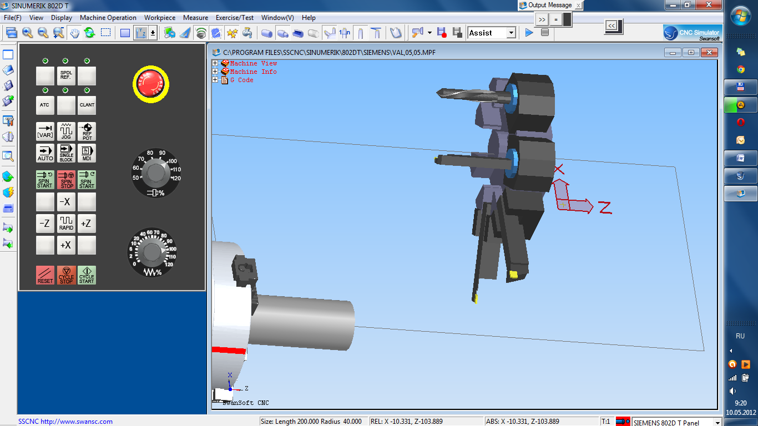This screenshot has width=758, height=426.
Task: Open the Exercise/Test menu
Action: coord(235,18)
